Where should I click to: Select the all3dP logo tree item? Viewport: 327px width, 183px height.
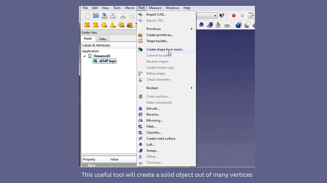click(105, 61)
